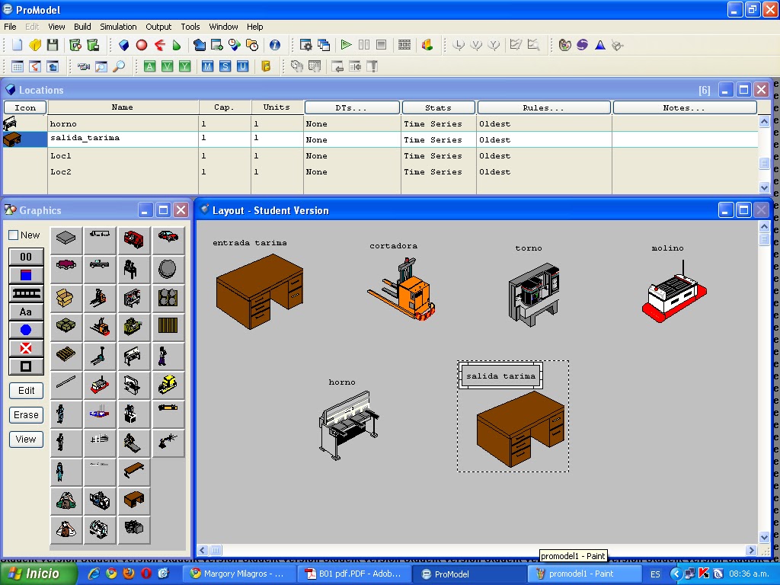780x585 pixels.
Task: Select the red X status icon tool
Action: (x=25, y=348)
